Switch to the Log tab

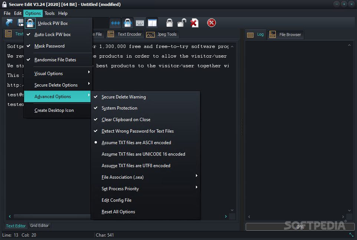[x=255, y=35]
